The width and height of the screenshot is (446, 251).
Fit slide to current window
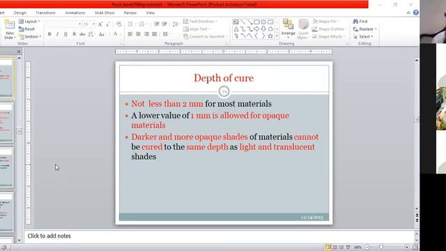[415, 248]
